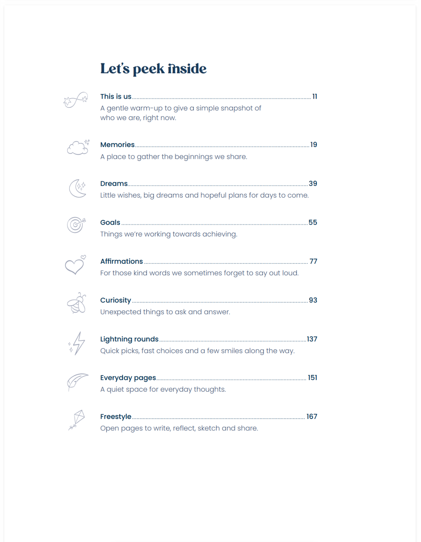Select the Curiosity section heading
This screenshot has height=542, width=421.
(x=116, y=300)
